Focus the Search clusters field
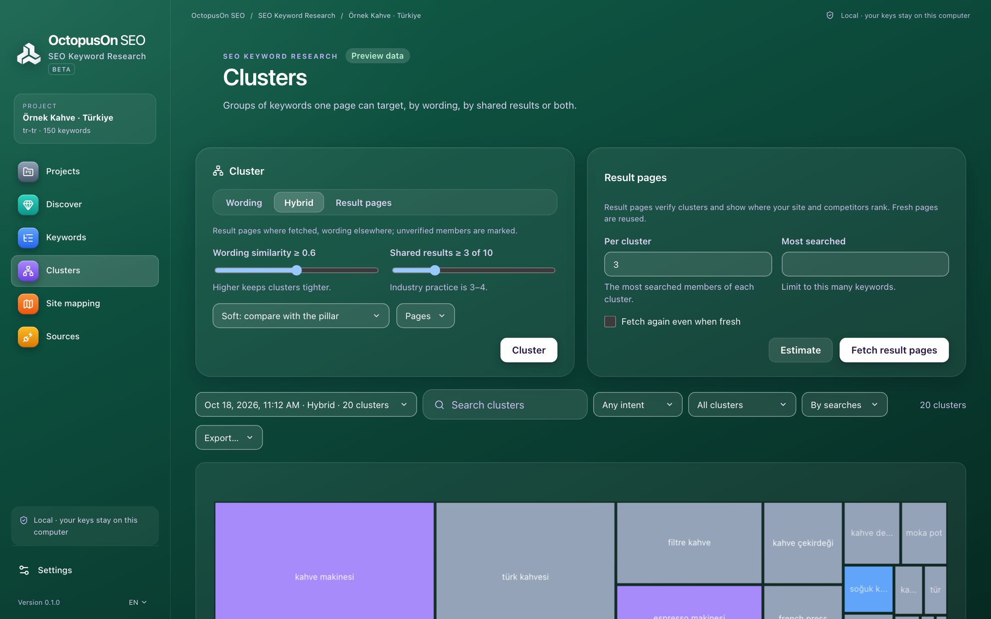991x619 pixels. (505, 405)
